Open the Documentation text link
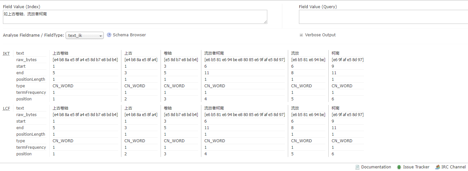 376,167
